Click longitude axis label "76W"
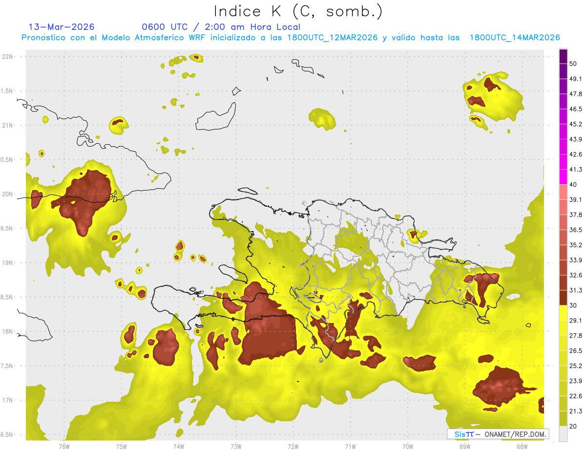This screenshot has height=453, width=586. (x=64, y=447)
